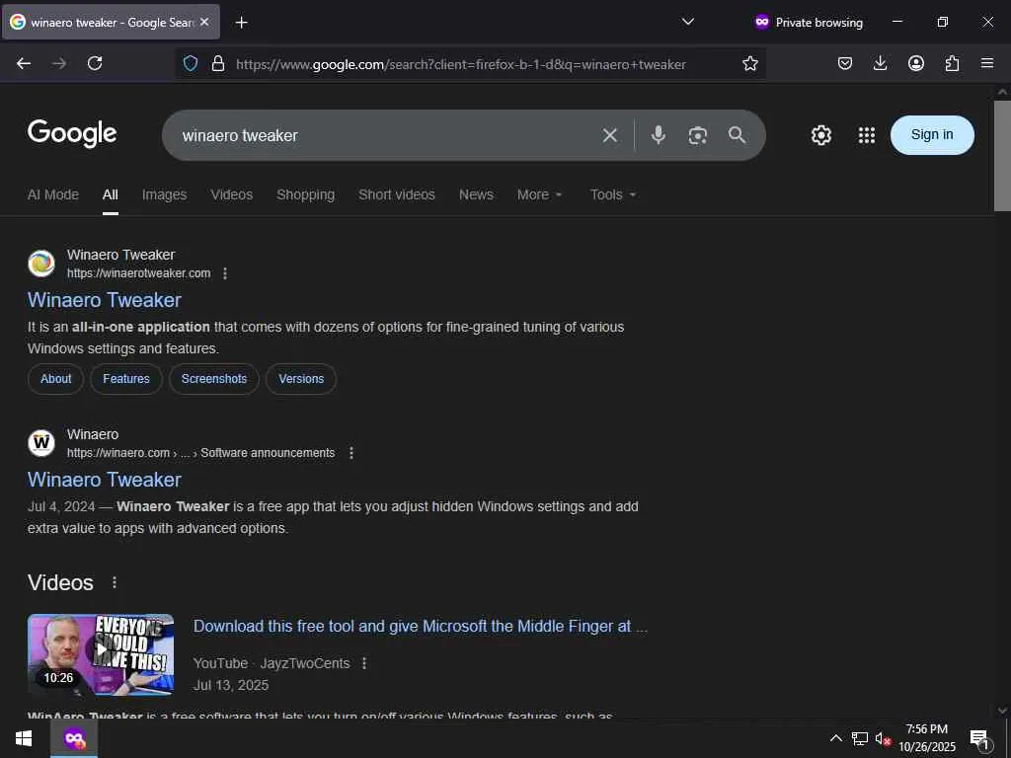Screen dimensions: 1011x758
Task: Click the winaerotweaker.com site favicon
Action: (x=41, y=264)
